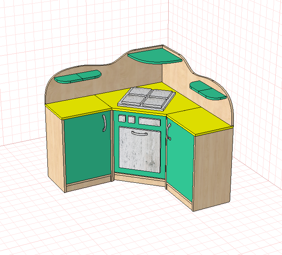
Task: Click the right cabinet door handle
Action: (x=169, y=131)
